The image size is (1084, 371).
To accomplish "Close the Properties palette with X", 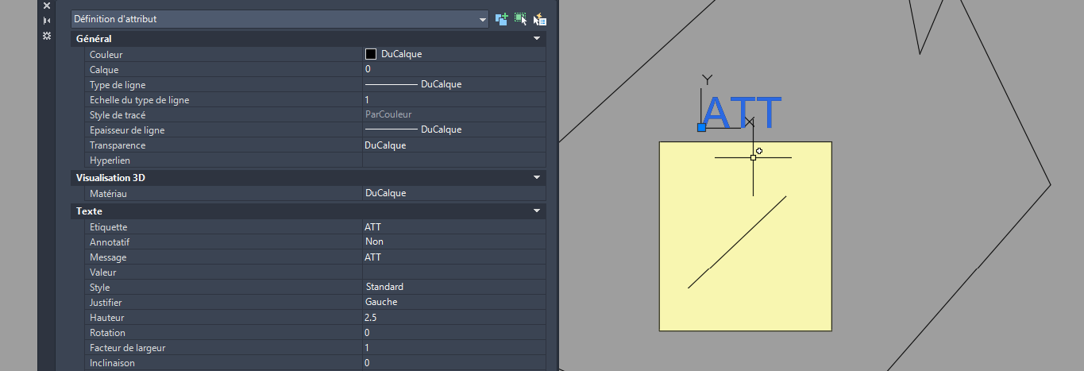I will [x=47, y=6].
